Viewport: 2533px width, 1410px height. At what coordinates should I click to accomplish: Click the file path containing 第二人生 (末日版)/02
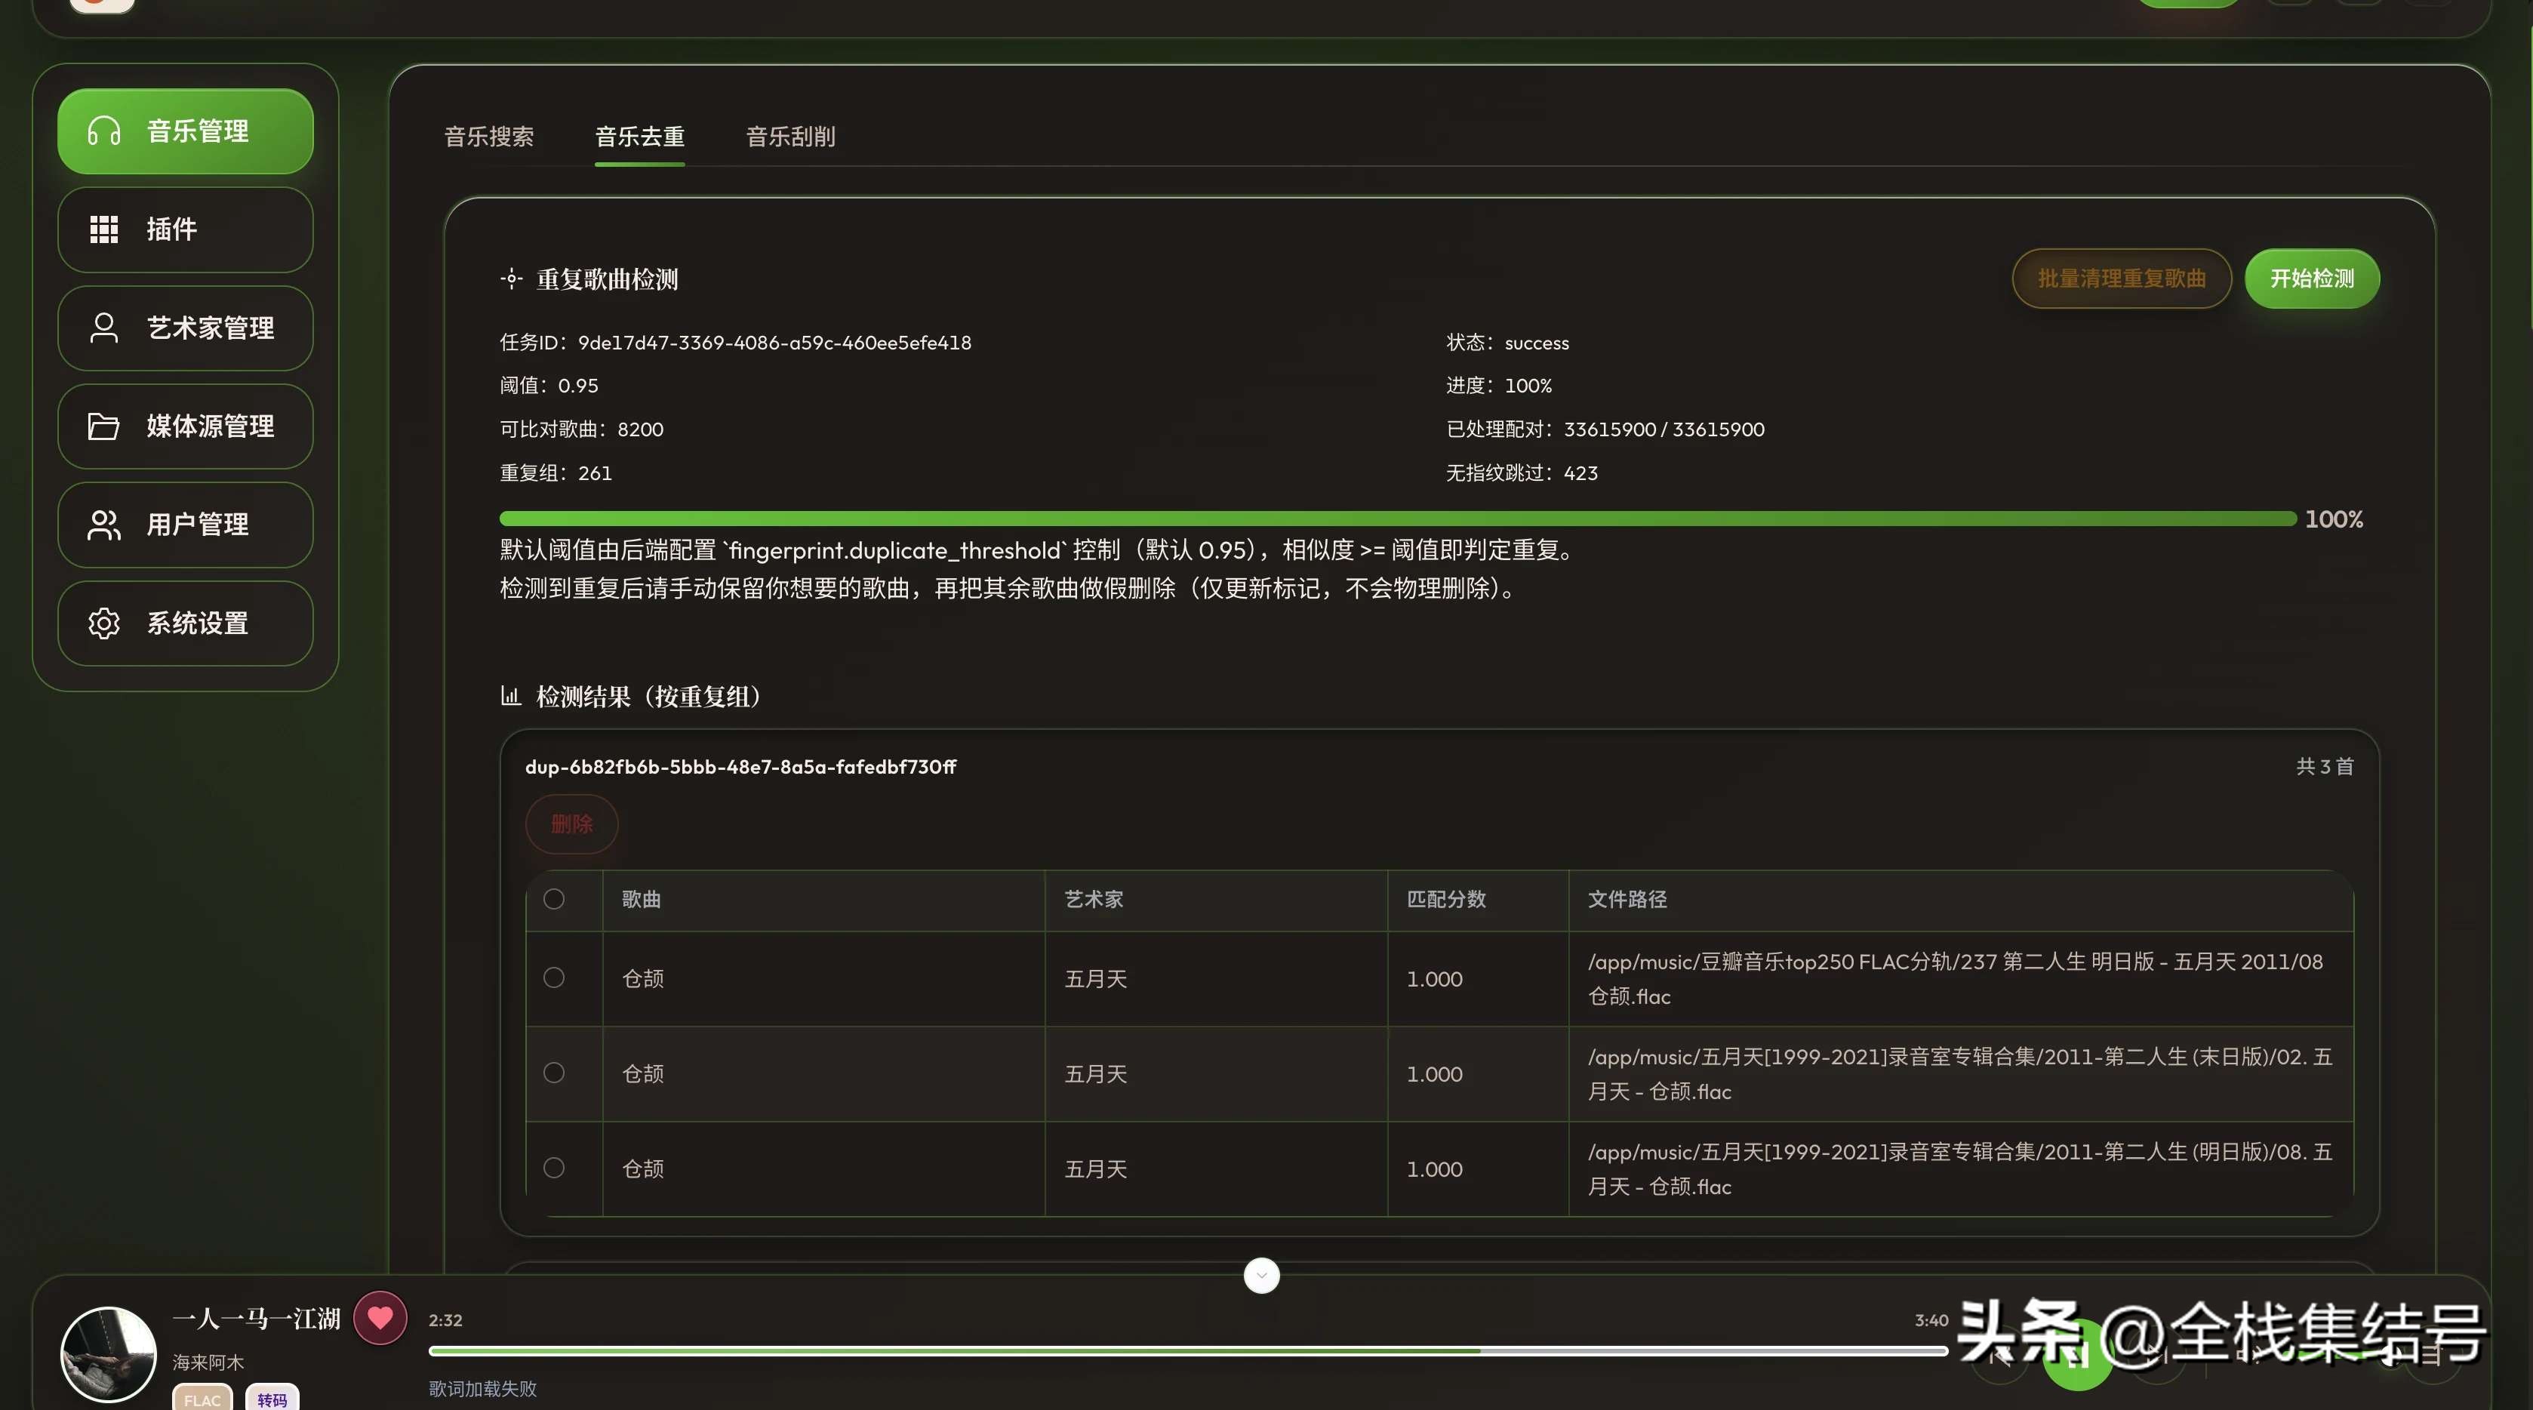point(1959,1075)
